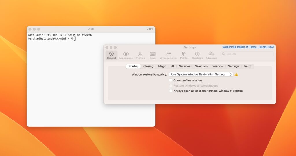Open the Keys settings pane
The width and height of the screenshot is (296, 156).
pyautogui.click(x=153, y=55)
